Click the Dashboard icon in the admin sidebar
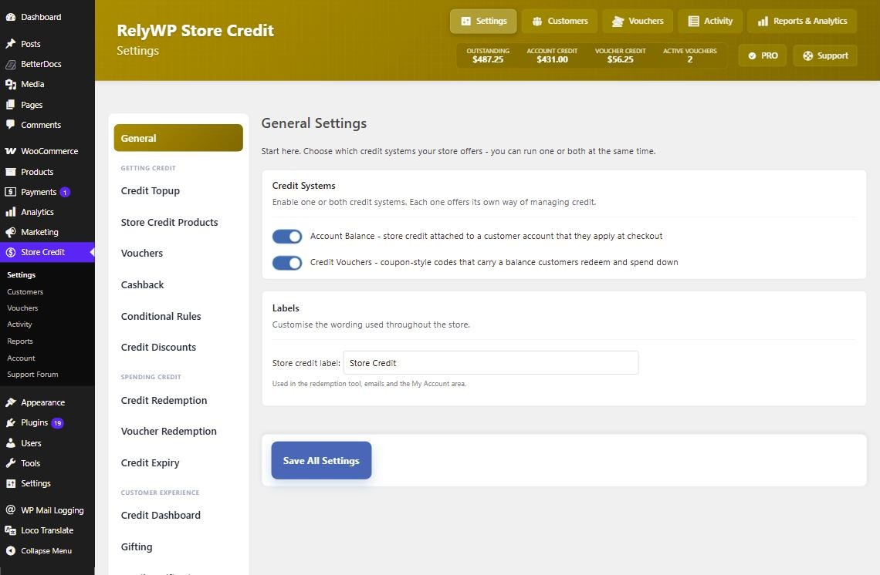This screenshot has height=575, width=880. pyautogui.click(x=11, y=18)
